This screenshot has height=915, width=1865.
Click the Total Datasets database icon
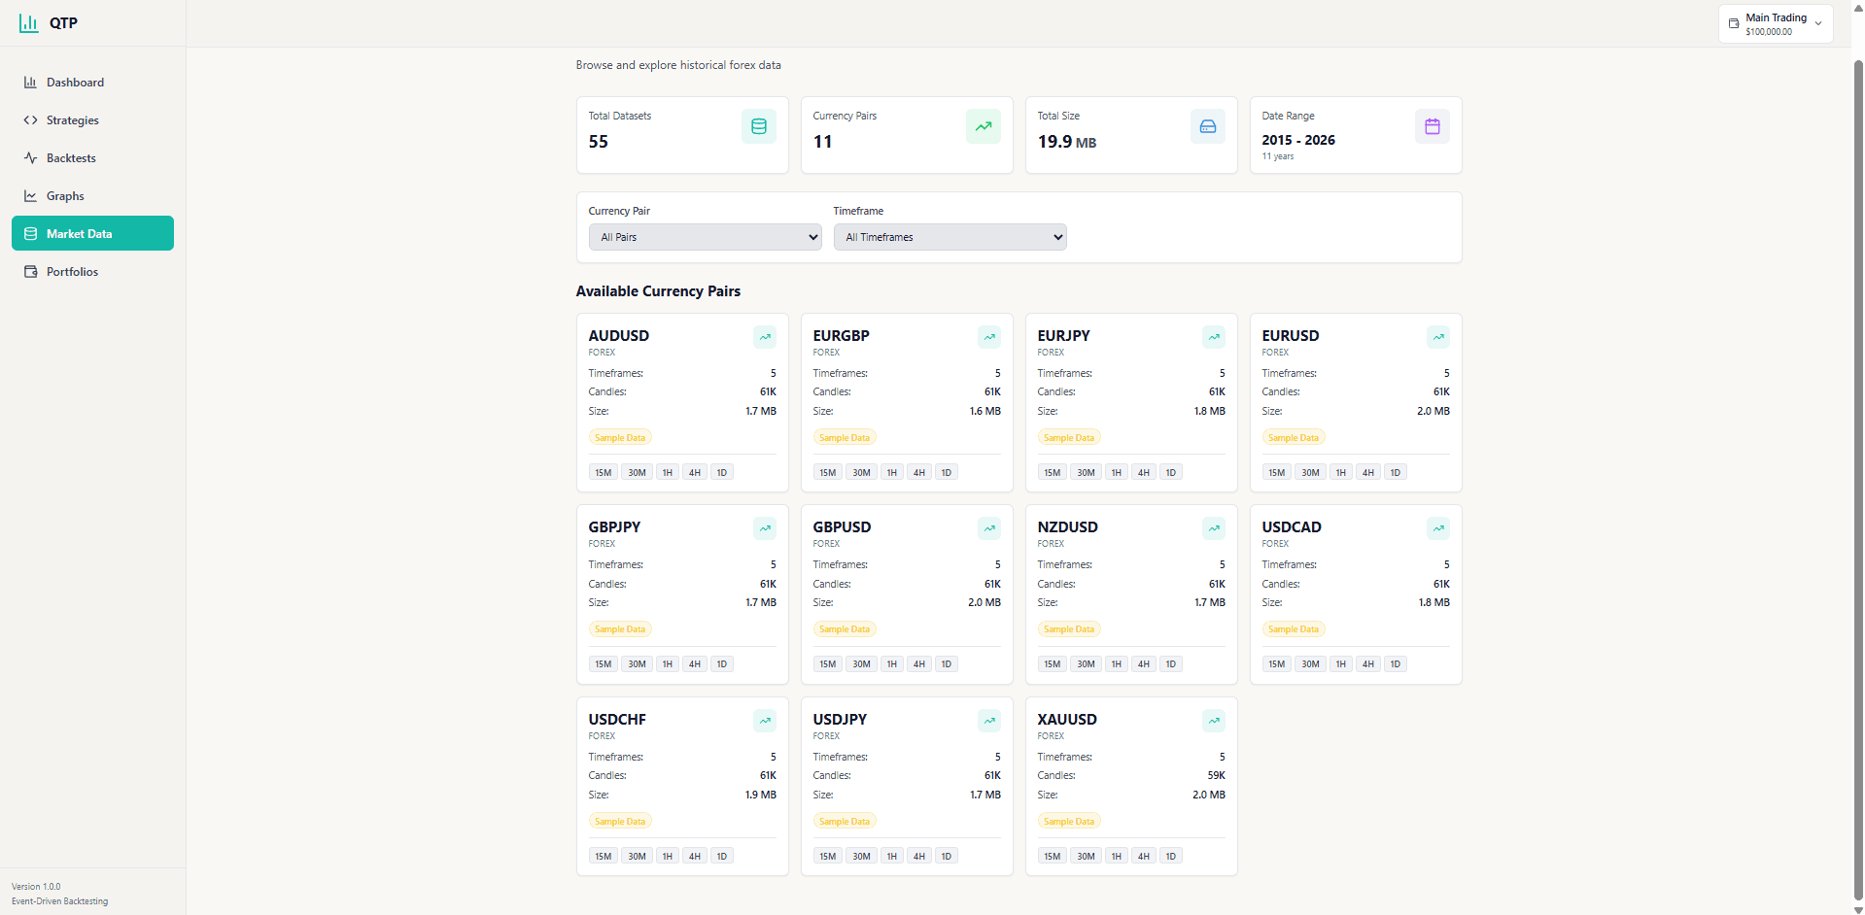759,126
